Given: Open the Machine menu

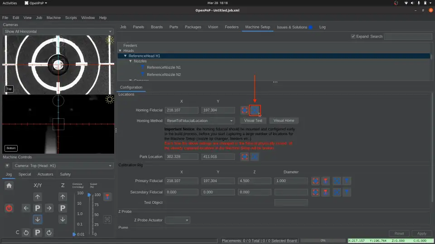Looking at the screenshot, I should [53, 18].
